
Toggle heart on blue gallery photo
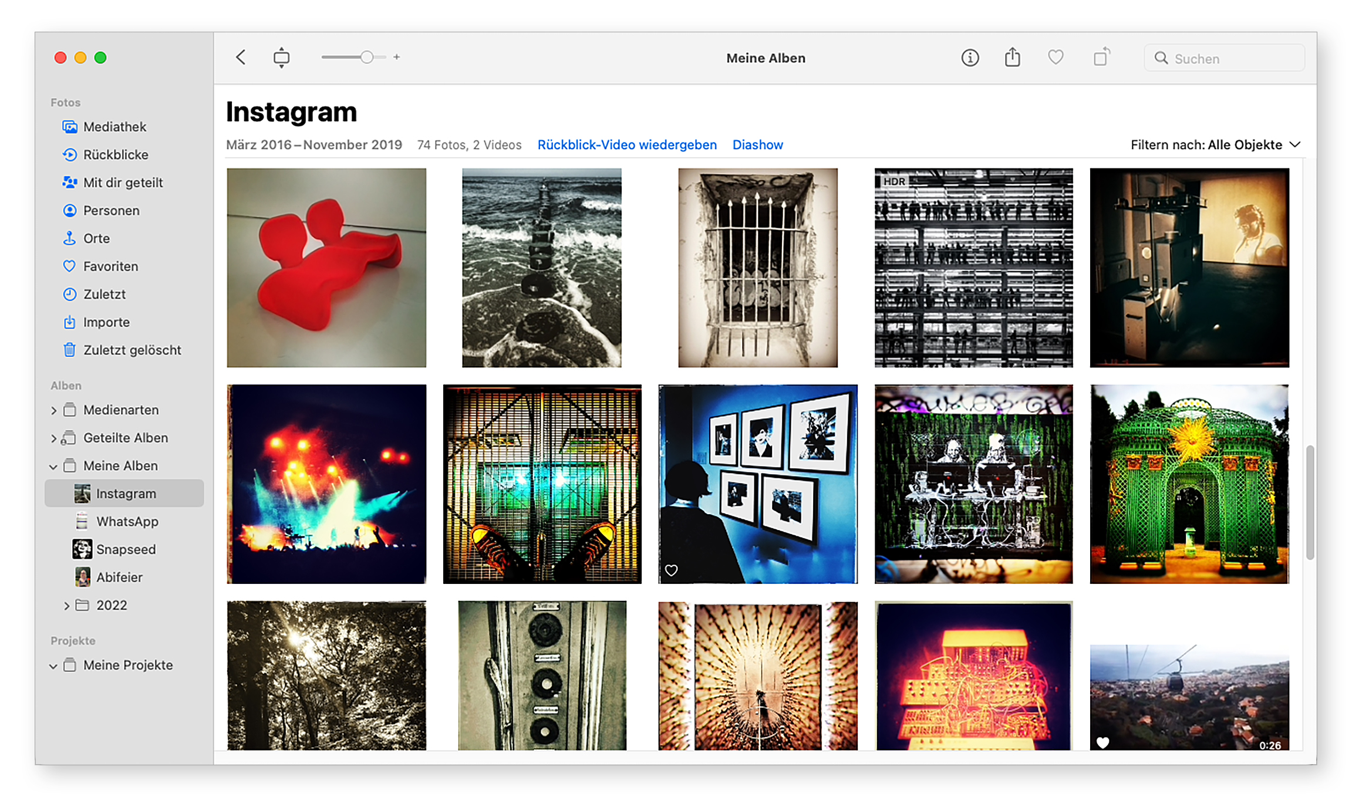point(672,570)
